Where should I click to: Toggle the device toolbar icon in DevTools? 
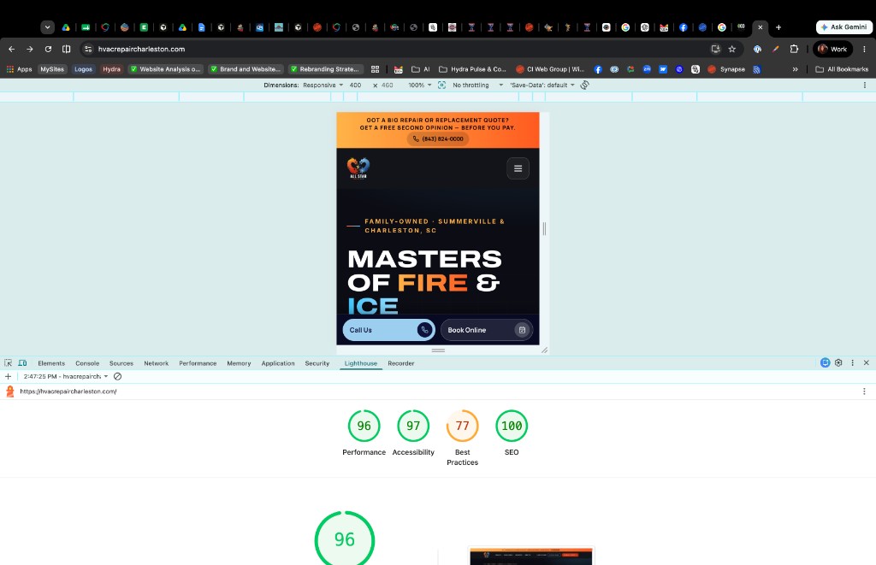pos(22,363)
